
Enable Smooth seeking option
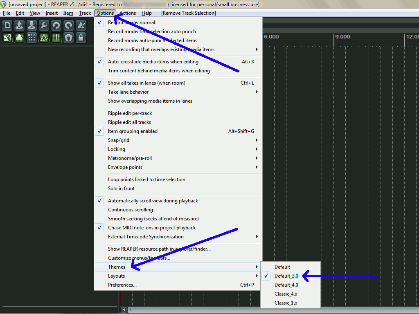click(x=178, y=219)
